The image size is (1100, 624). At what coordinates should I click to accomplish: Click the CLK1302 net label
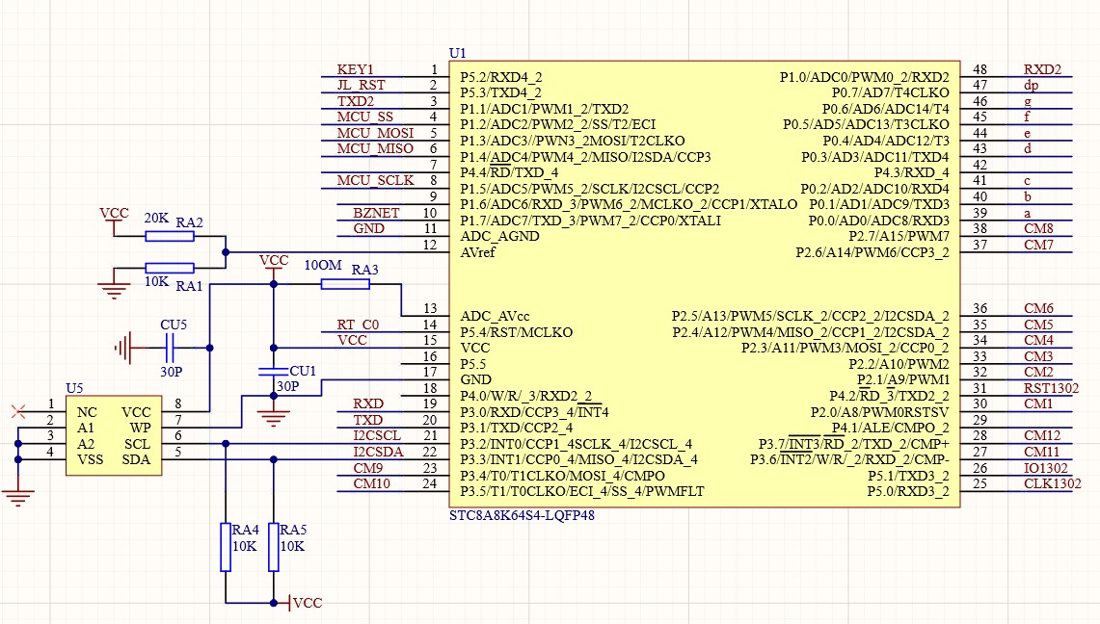pyautogui.click(x=1053, y=483)
